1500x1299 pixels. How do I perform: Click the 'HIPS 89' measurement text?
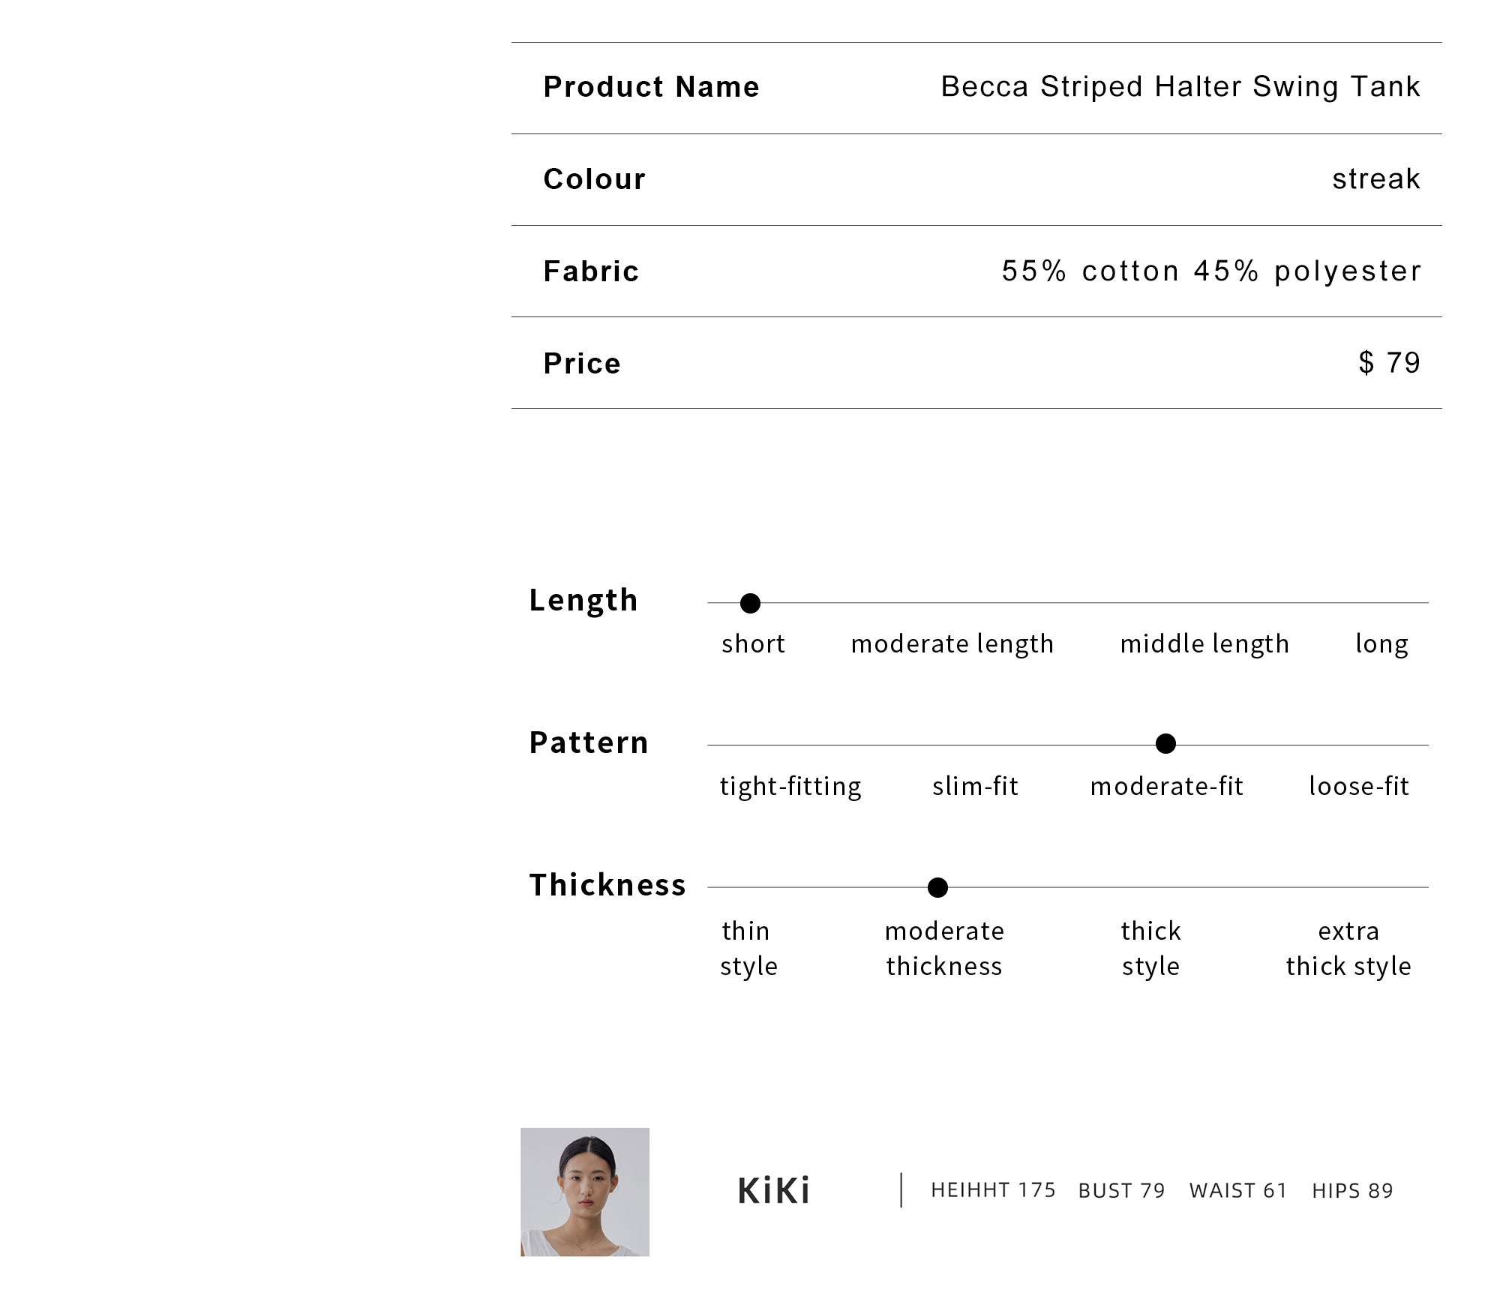pos(1352,1191)
